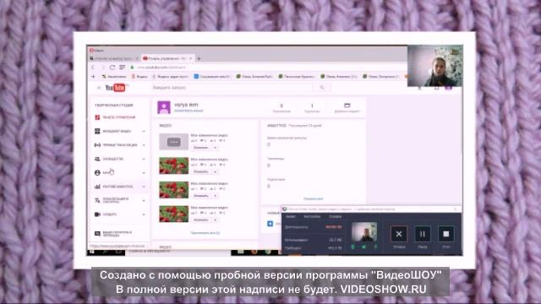Open the Посмотреть канал link

[189, 111]
